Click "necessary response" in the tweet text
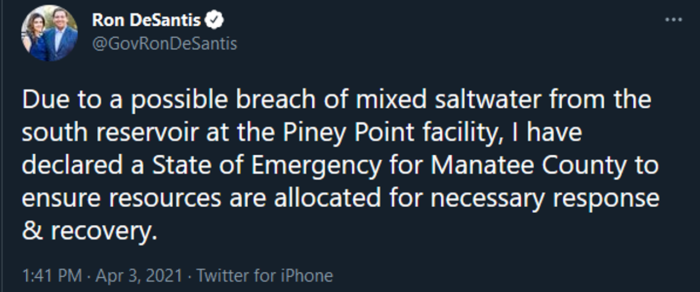 coord(544,198)
